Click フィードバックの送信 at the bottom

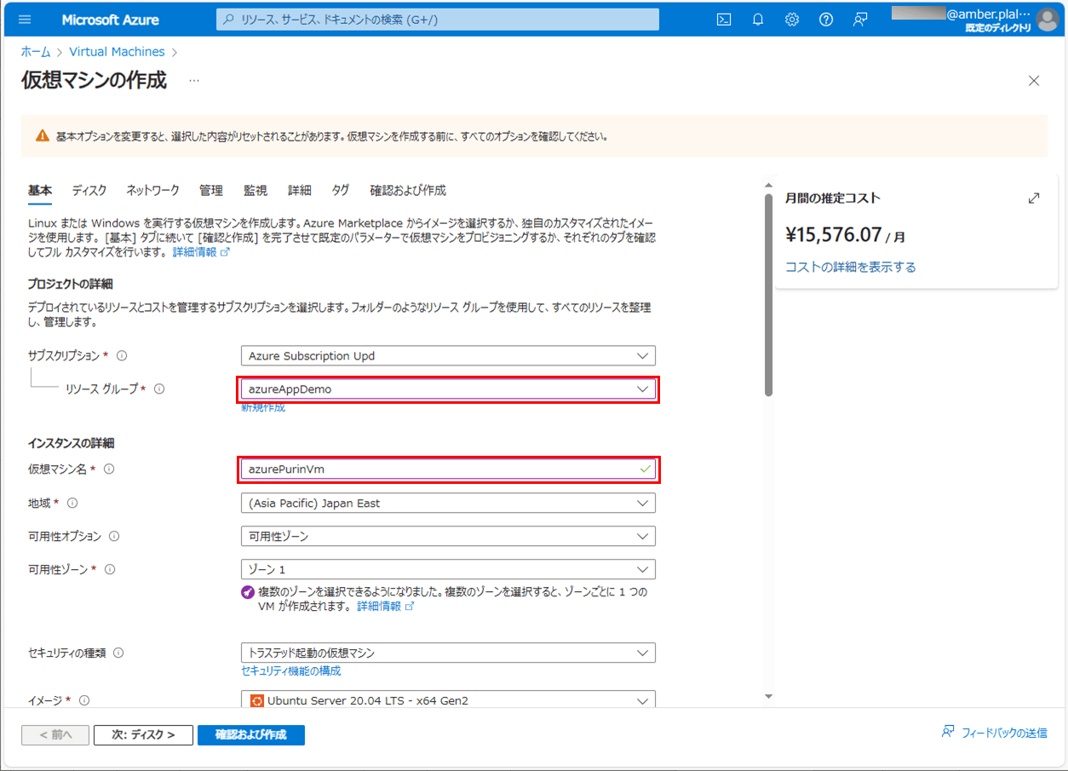995,733
